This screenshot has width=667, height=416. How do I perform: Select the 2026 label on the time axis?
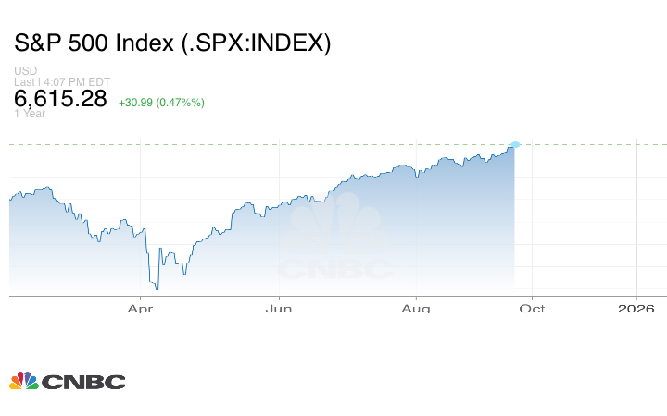[636, 308]
